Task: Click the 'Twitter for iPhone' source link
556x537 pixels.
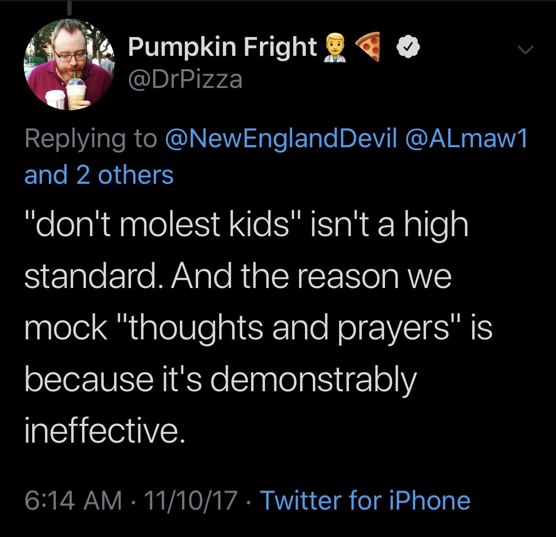Action: 365,500
